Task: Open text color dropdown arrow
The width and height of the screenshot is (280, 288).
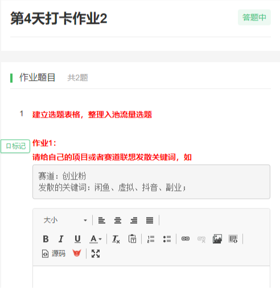Action: tap(100, 239)
